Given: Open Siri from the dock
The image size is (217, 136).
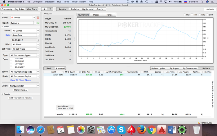Looking at the screenshot, I should point(30,130).
